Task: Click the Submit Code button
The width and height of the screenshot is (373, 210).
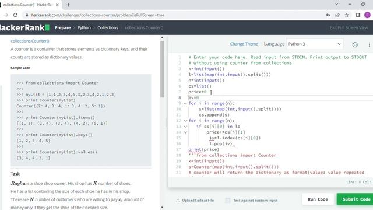Action: [x=356, y=199]
